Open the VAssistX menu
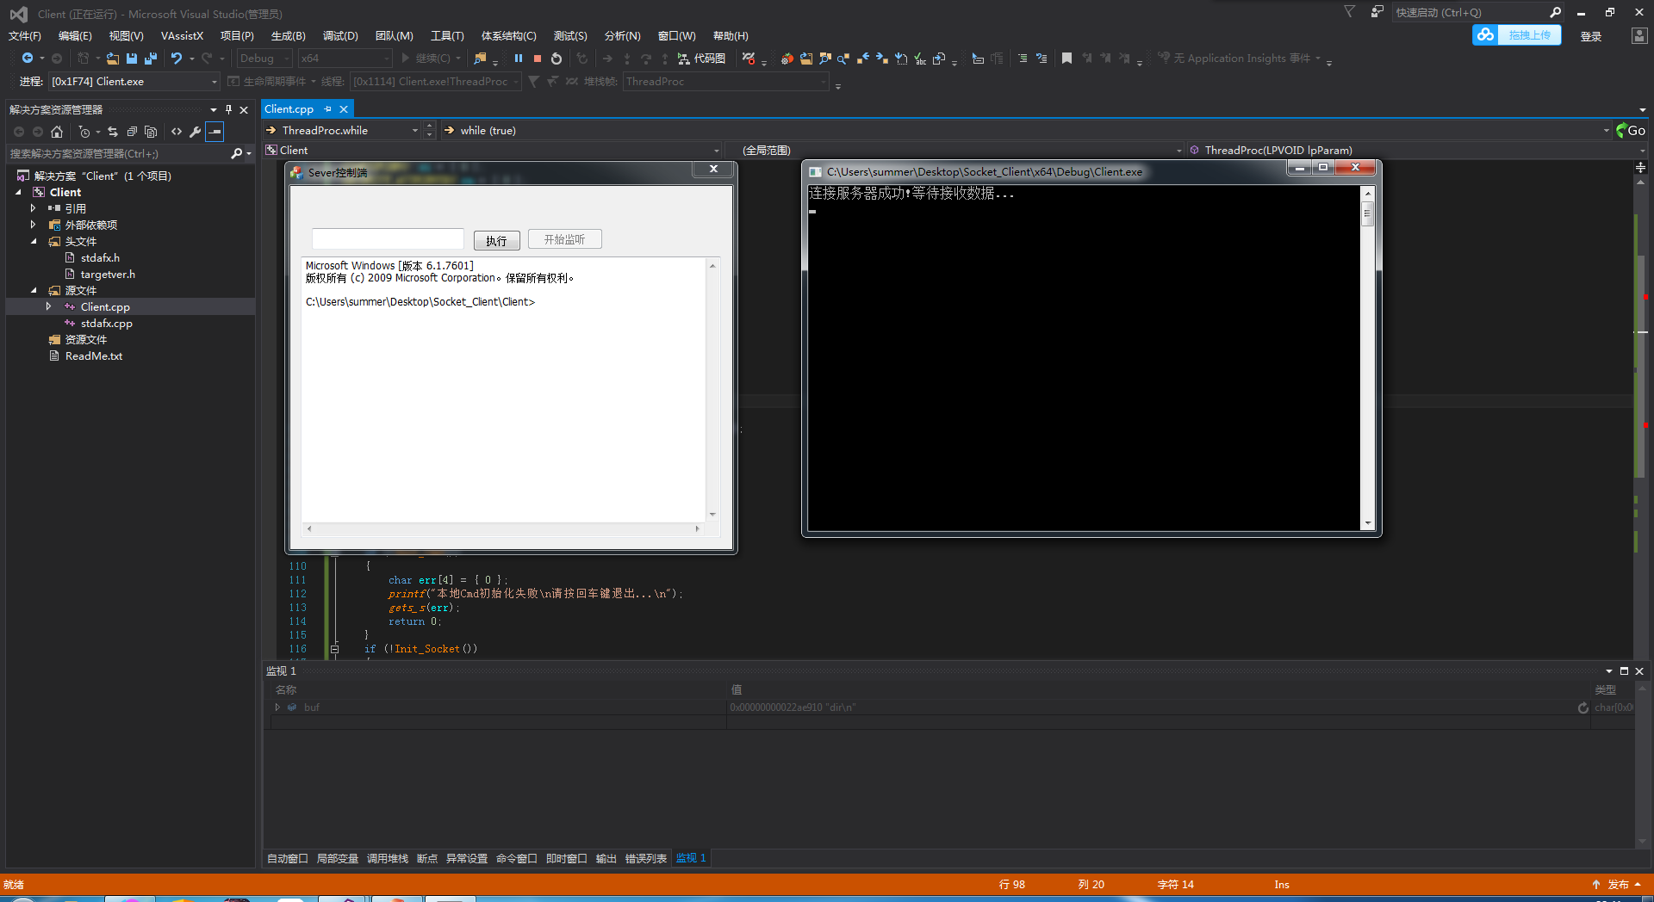 (x=182, y=36)
